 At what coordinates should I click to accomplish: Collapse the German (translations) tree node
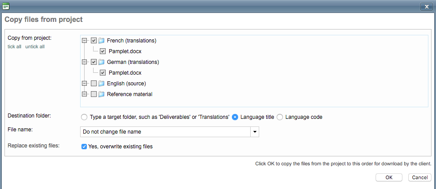click(85, 62)
